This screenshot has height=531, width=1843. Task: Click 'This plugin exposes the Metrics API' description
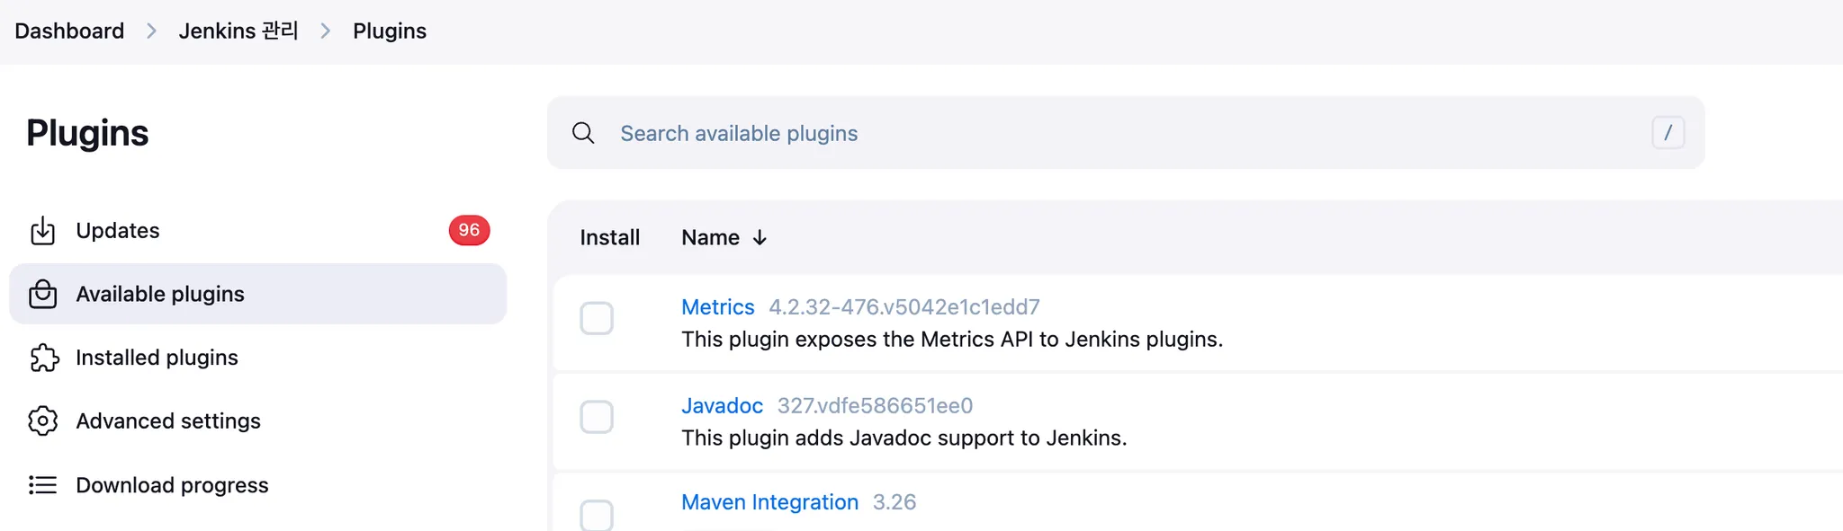952,340
